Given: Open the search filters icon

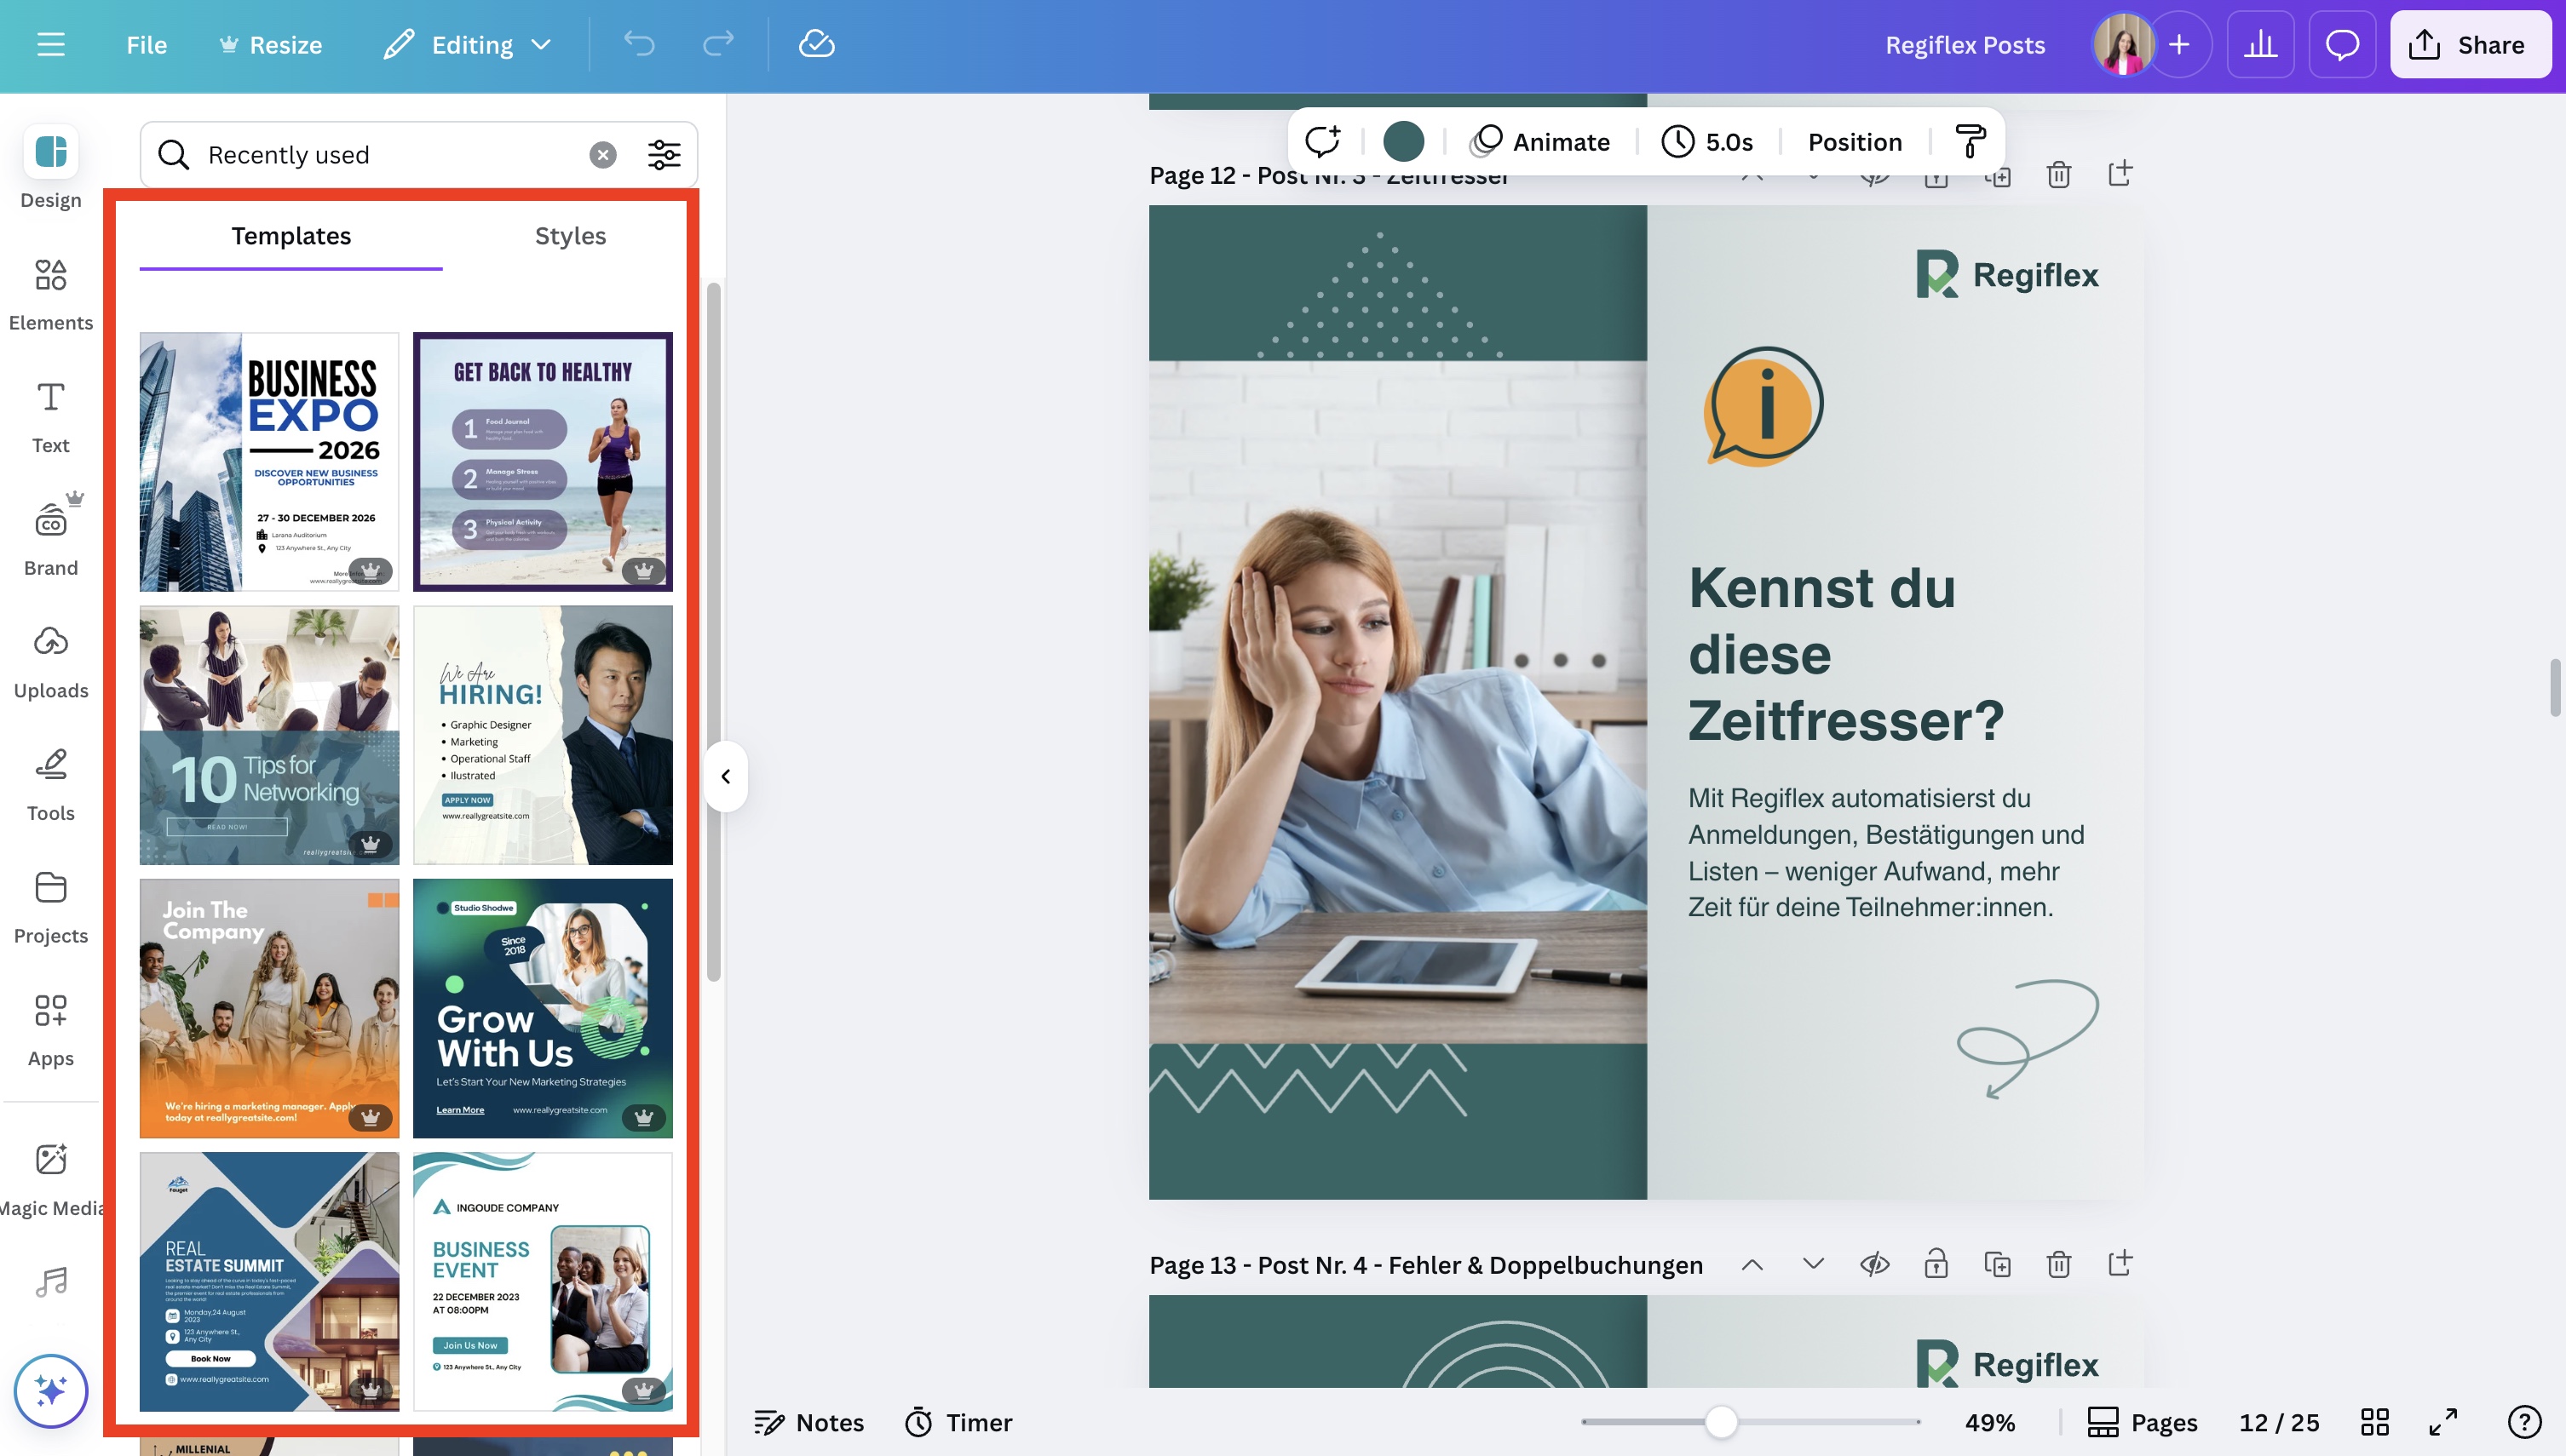Looking at the screenshot, I should click(664, 154).
